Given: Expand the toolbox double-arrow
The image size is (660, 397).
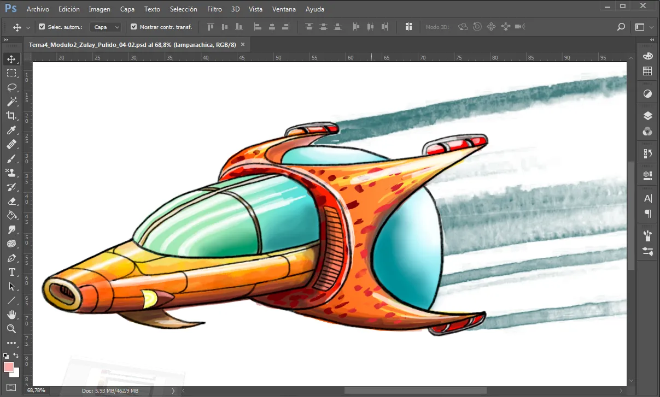Looking at the screenshot, I should (x=7, y=40).
